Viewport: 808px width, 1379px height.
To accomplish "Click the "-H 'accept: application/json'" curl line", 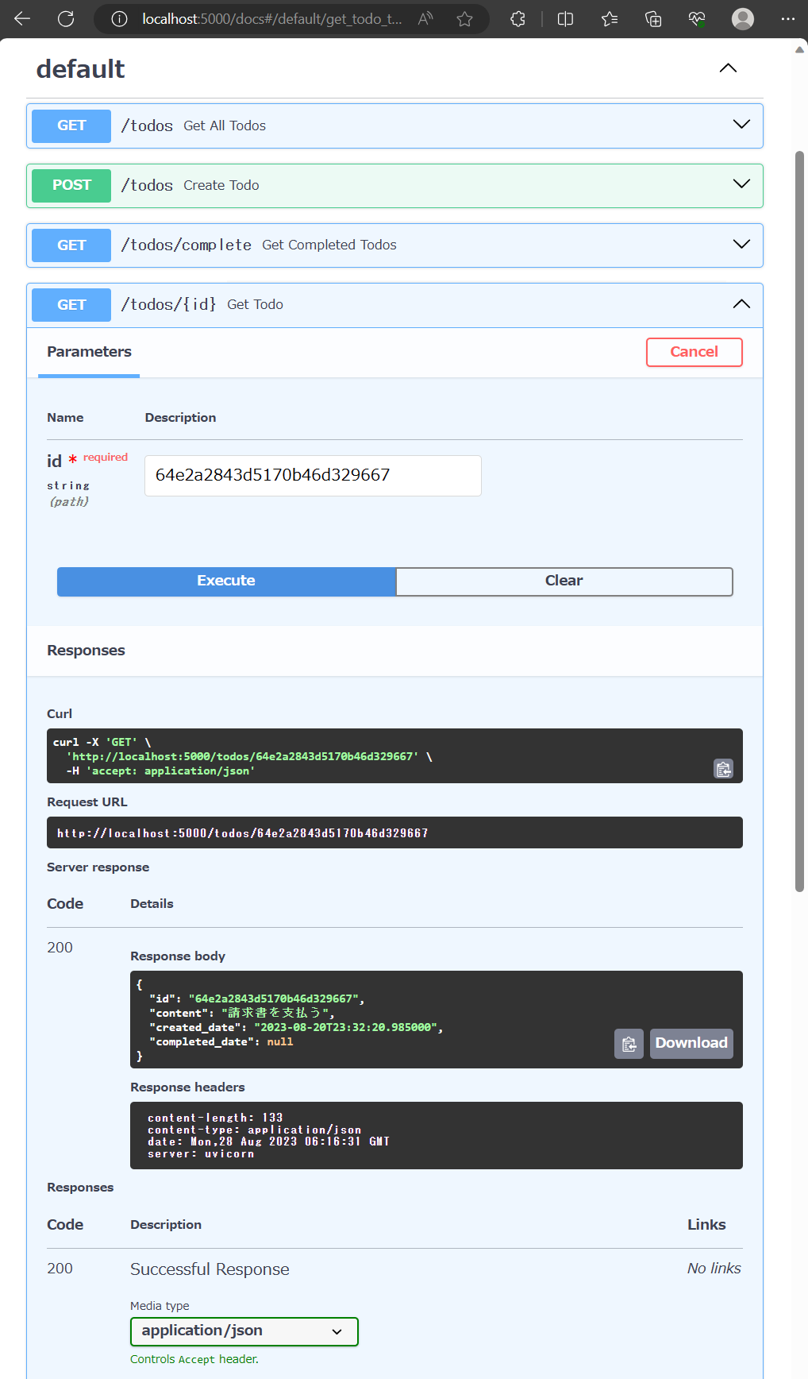I will click(x=160, y=771).
